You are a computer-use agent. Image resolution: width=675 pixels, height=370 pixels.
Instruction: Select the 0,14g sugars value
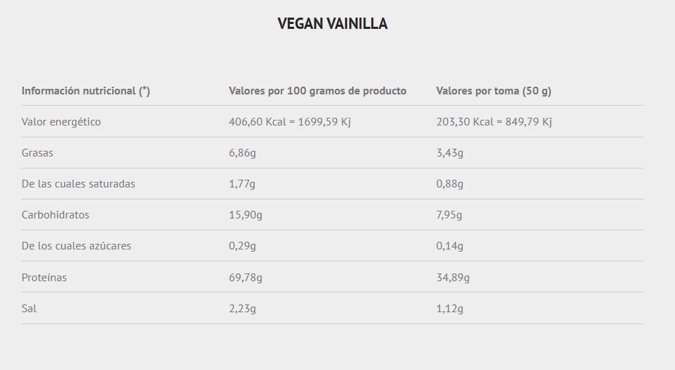click(450, 246)
